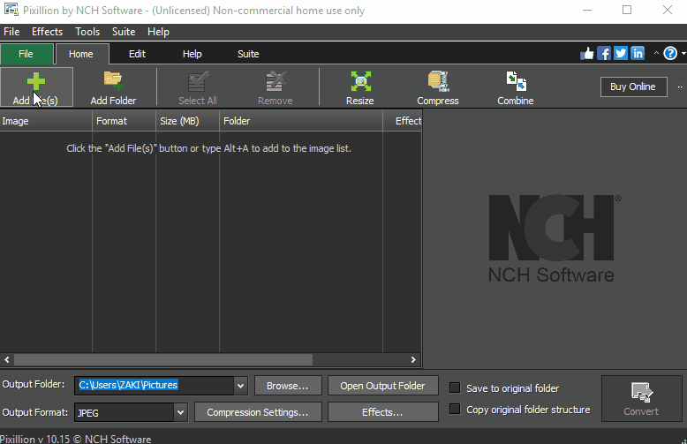Sort by the Image column header
Viewport: 687px width, 444px height.
[x=46, y=121]
